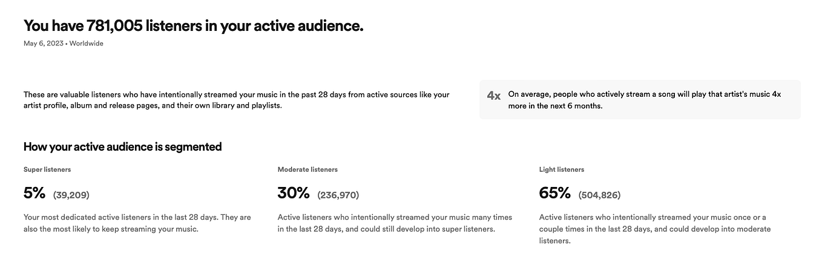Screen dimensions: 822x265
Task: Click the 39,209 super listener count
Action: pos(71,195)
